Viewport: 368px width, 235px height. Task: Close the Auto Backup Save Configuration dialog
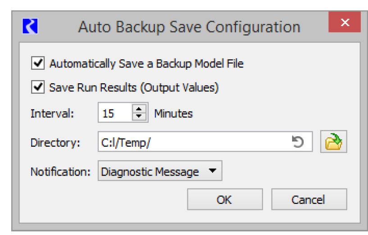tap(345, 23)
